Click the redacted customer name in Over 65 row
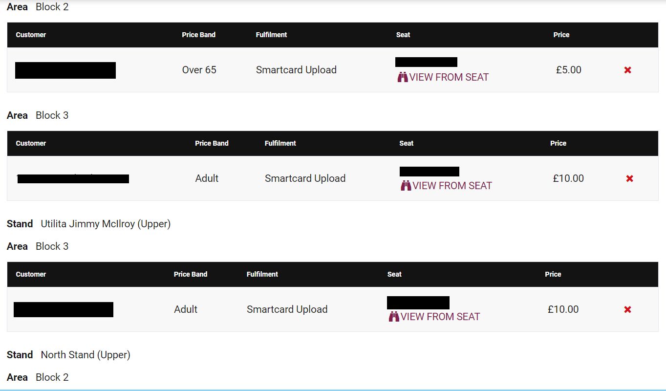 tap(65, 70)
